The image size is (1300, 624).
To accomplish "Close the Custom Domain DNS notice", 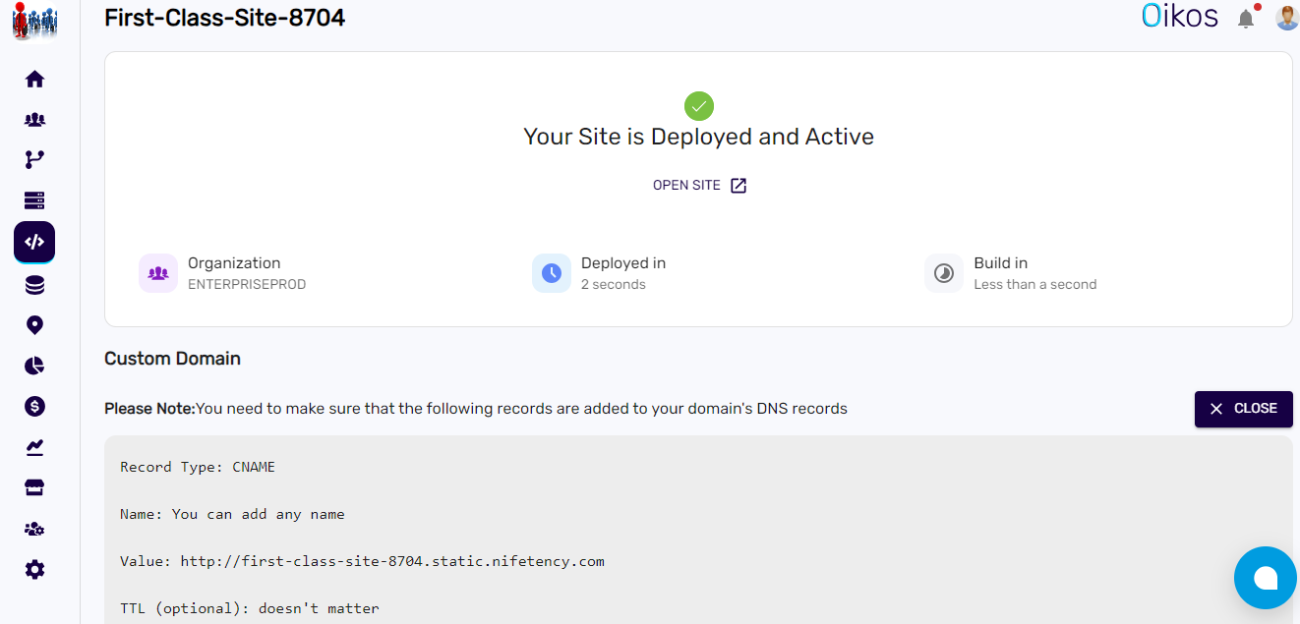I will (x=1243, y=409).
